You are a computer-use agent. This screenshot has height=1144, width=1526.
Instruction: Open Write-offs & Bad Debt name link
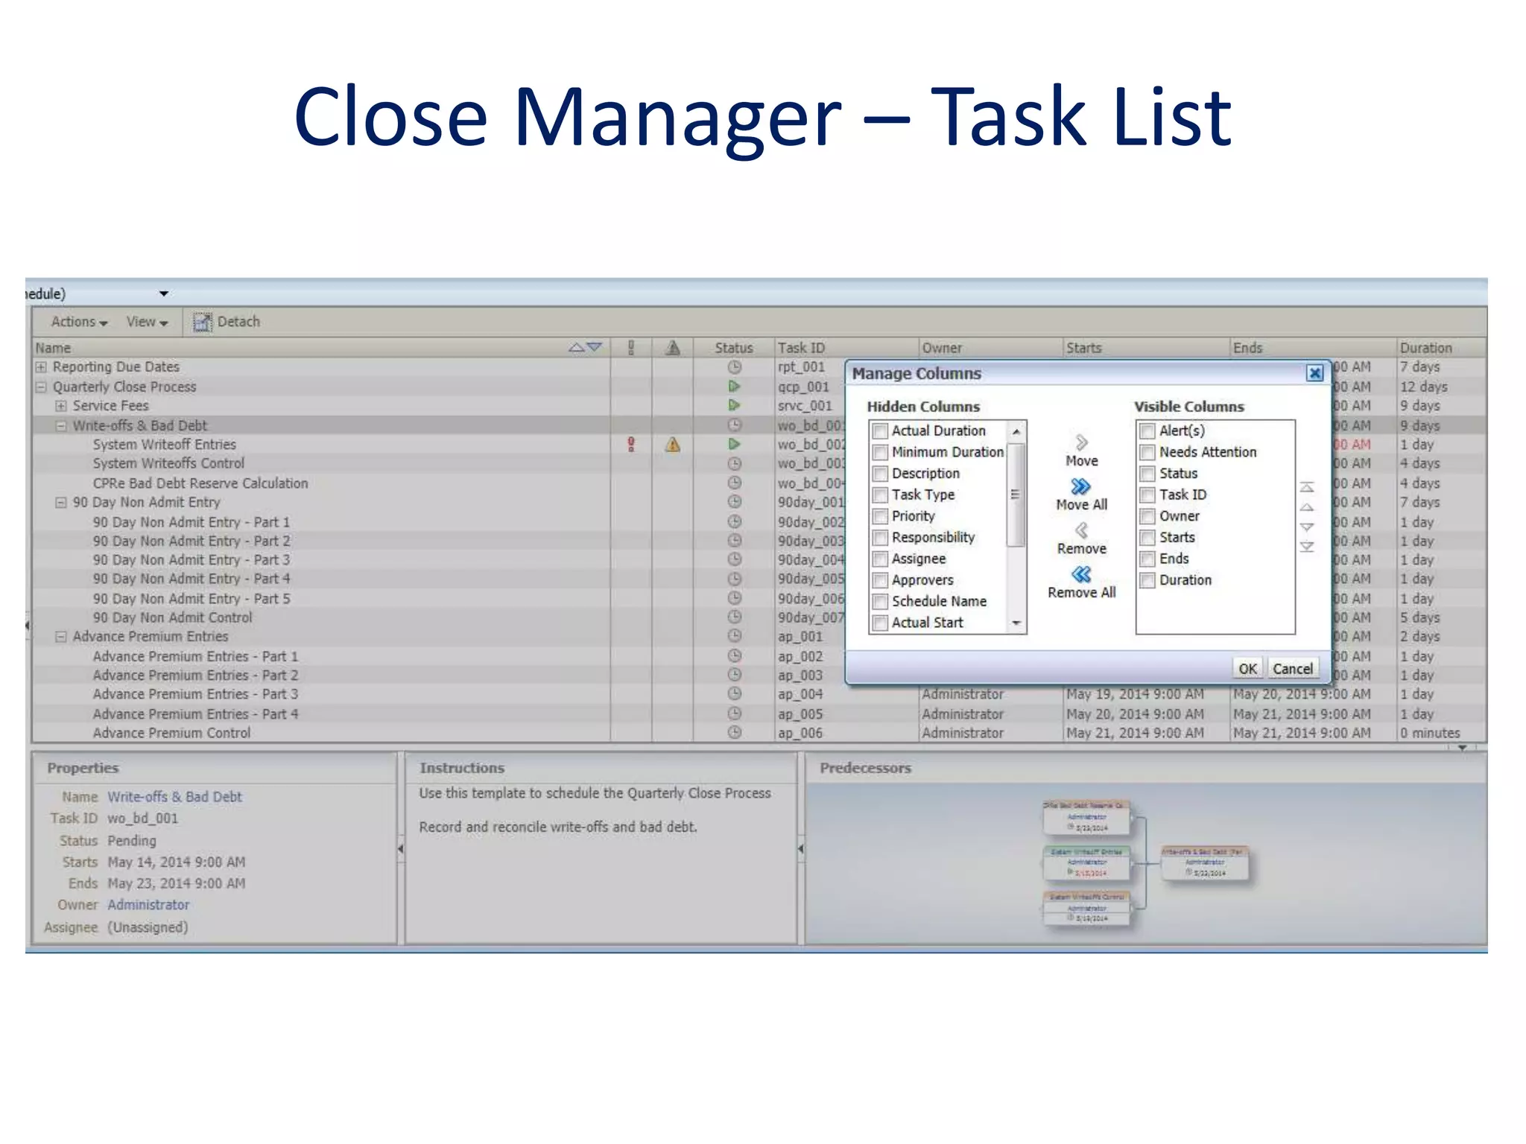[x=174, y=797]
